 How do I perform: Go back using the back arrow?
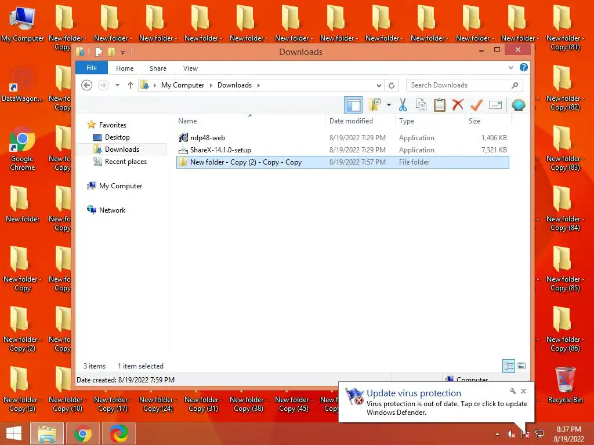pos(87,85)
